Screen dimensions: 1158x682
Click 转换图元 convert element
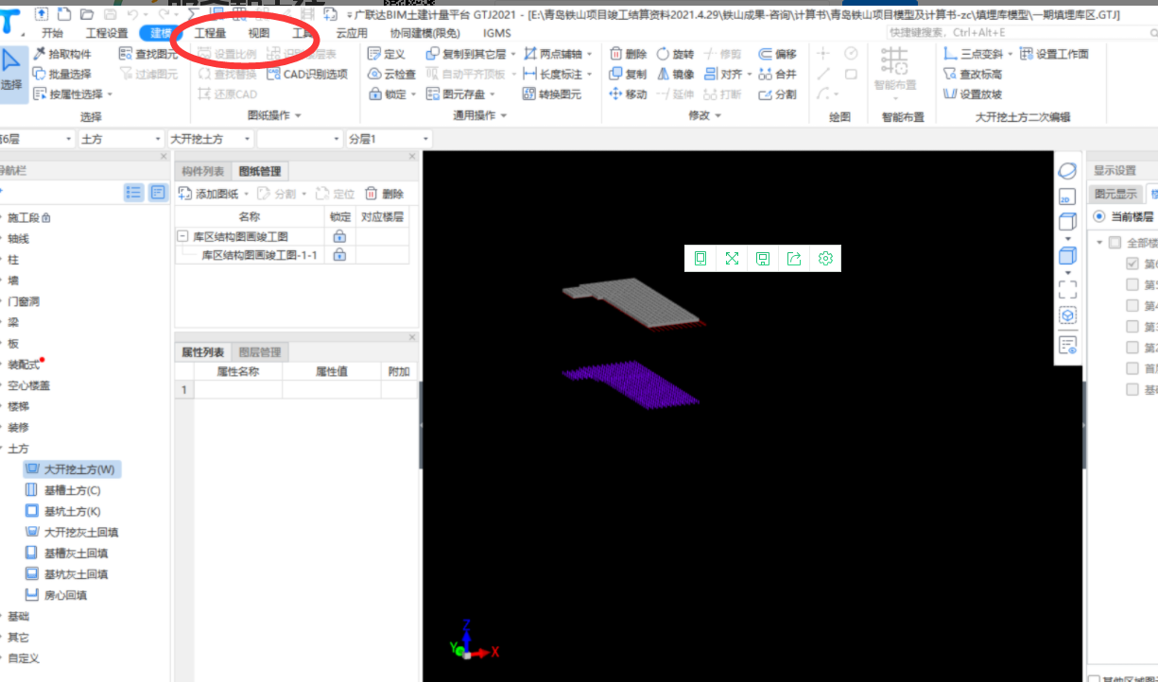click(x=552, y=94)
